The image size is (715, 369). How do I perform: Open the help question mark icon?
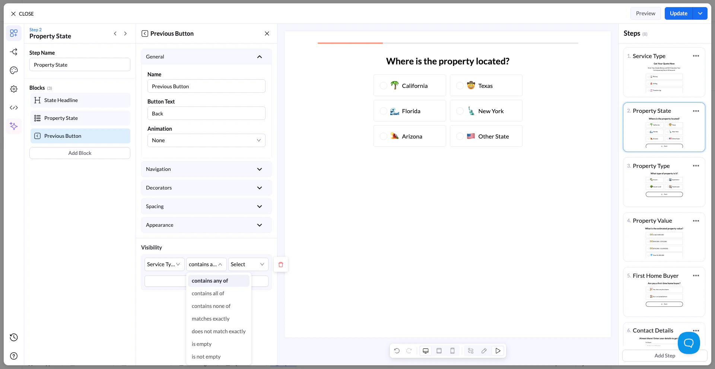[x=14, y=356]
